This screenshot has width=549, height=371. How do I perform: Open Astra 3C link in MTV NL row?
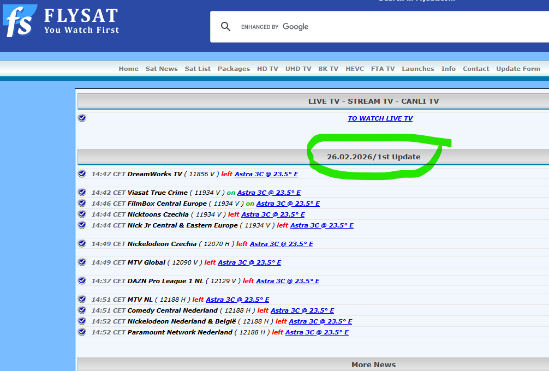click(x=237, y=299)
